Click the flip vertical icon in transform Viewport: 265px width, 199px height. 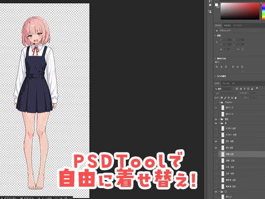242,49
